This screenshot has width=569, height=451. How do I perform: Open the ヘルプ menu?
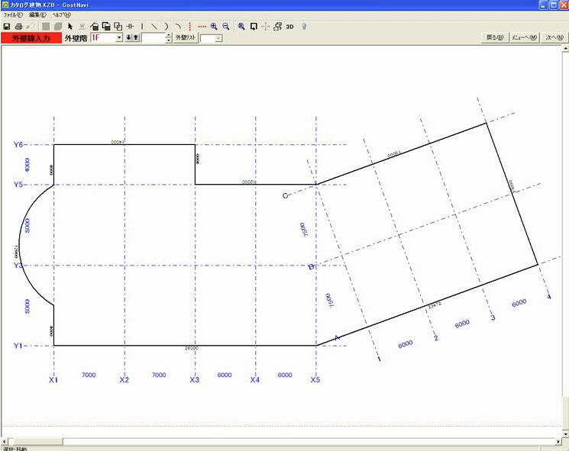point(61,15)
